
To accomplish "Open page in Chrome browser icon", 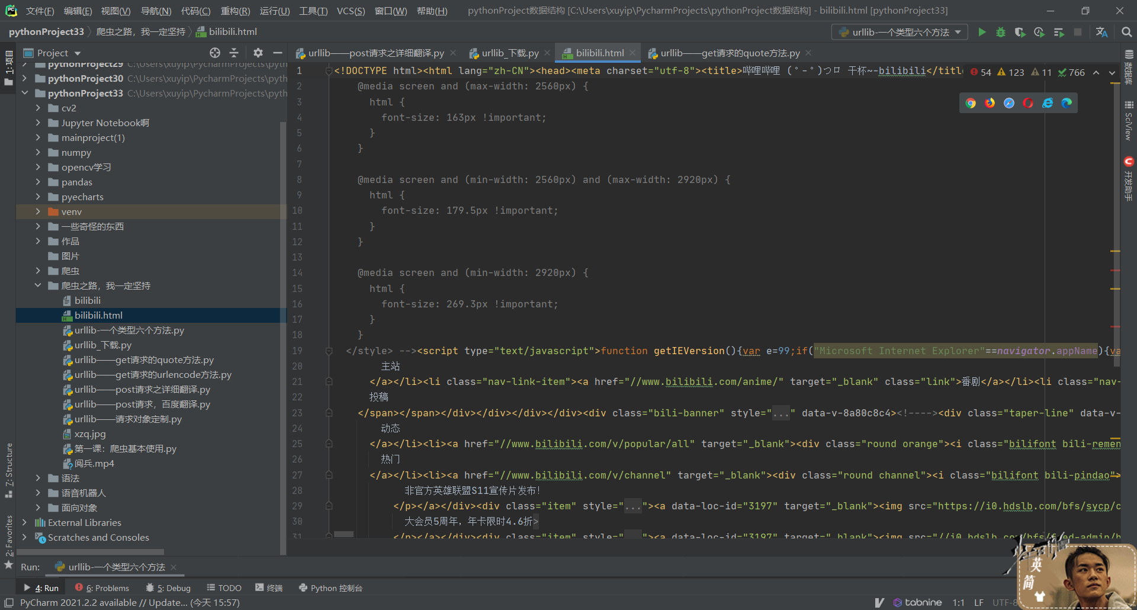I will point(971,103).
